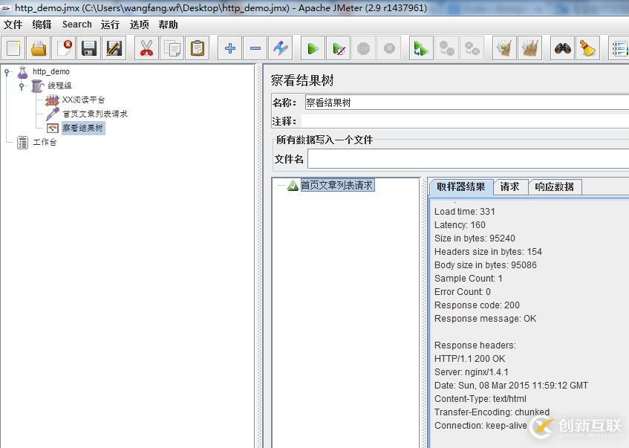
Task: Select 首页文章列表请求 sample in results list
Action: coord(337,185)
